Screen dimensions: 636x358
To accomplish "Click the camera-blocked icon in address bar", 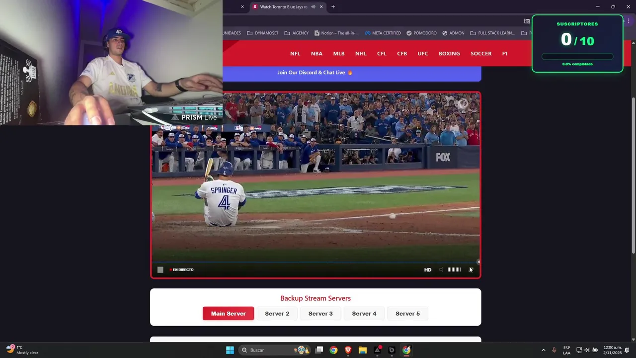I will point(527,21).
